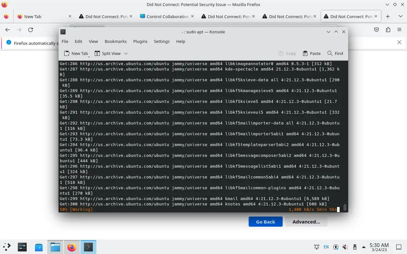This screenshot has width=407, height=254.
Task: Expand the Split View dropdown chevron
Action: [126, 53]
